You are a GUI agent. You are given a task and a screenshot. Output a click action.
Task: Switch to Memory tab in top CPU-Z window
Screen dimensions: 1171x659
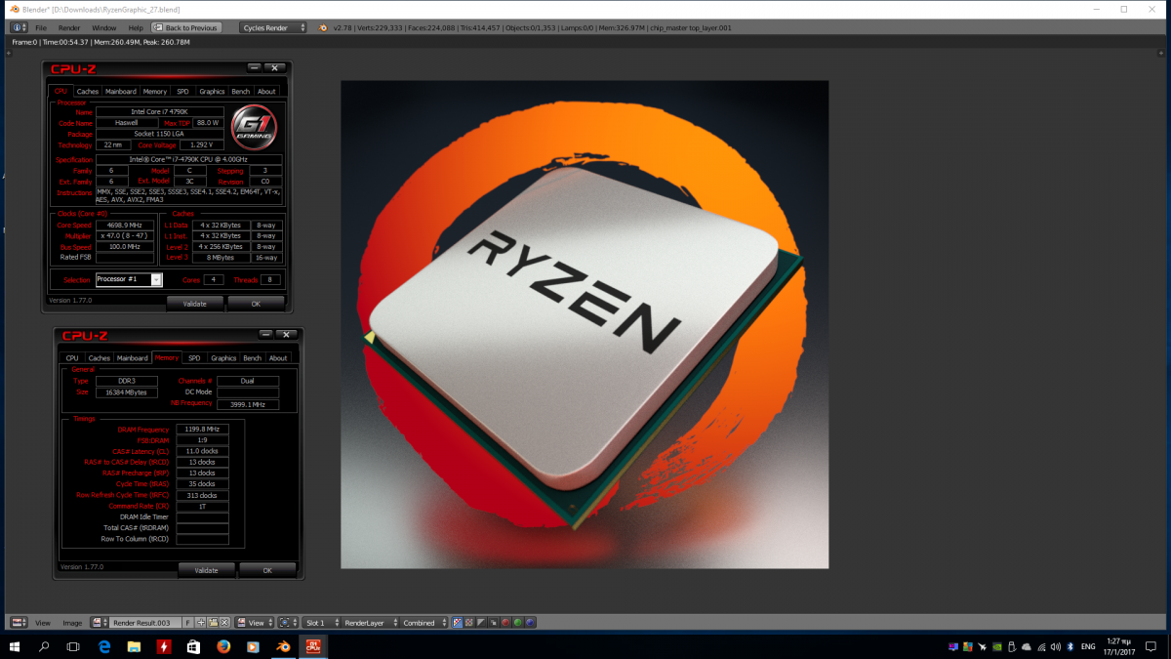point(155,92)
